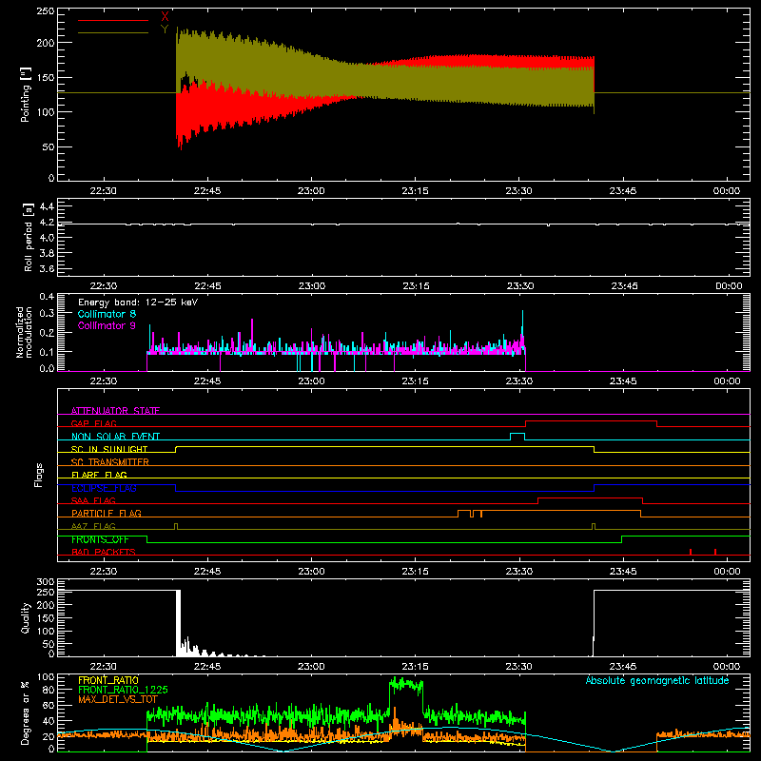Click the olive AAZ_FLAG label

click(93, 526)
